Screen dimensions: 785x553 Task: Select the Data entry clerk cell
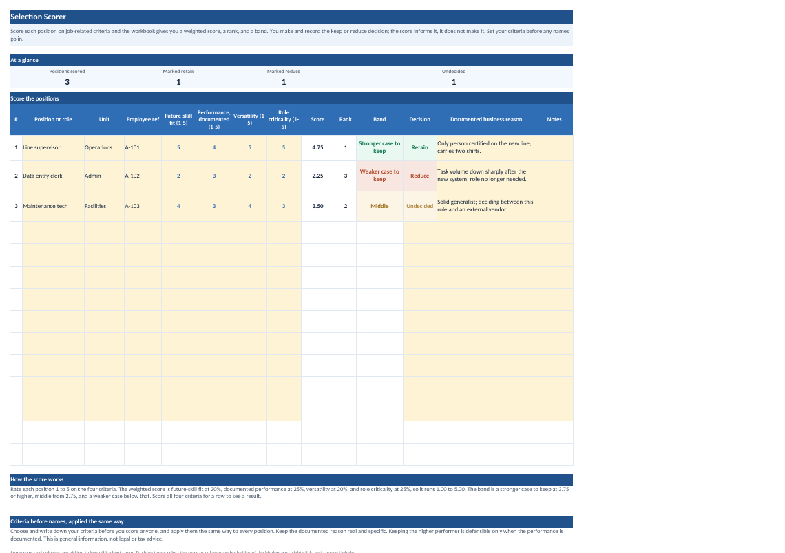53,176
